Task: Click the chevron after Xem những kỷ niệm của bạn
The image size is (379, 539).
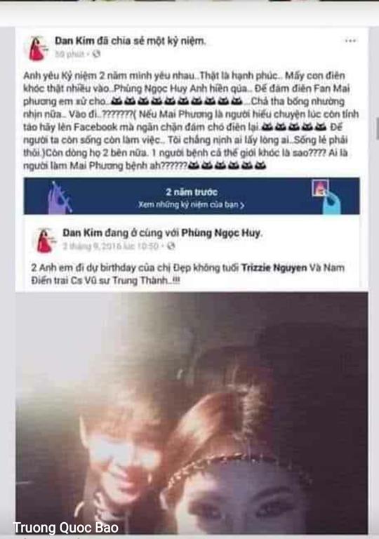Action: (x=242, y=205)
